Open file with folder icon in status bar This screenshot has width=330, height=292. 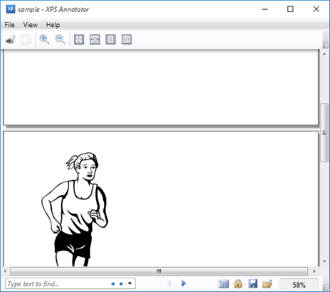(267, 284)
